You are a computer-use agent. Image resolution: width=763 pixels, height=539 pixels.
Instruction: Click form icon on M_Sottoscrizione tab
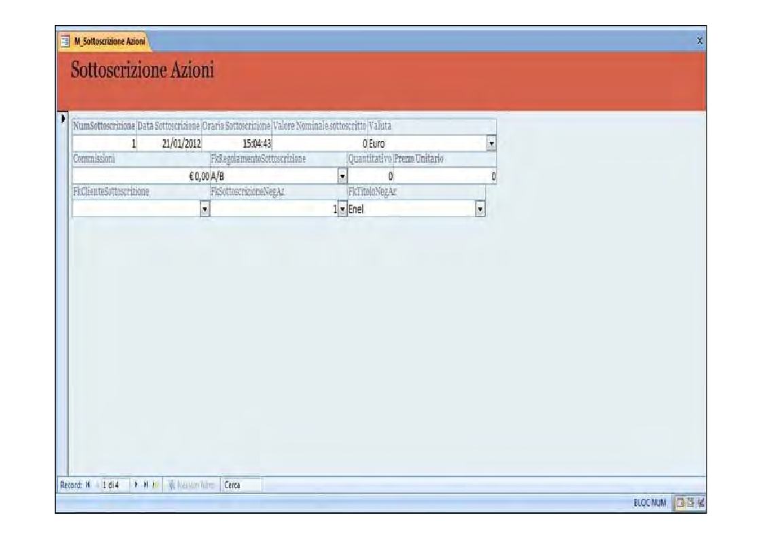coord(65,41)
